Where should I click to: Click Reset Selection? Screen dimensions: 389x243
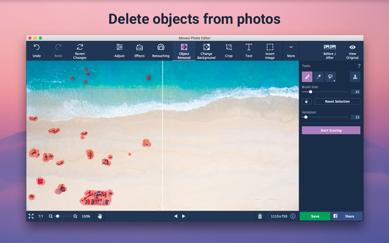[x=337, y=101]
